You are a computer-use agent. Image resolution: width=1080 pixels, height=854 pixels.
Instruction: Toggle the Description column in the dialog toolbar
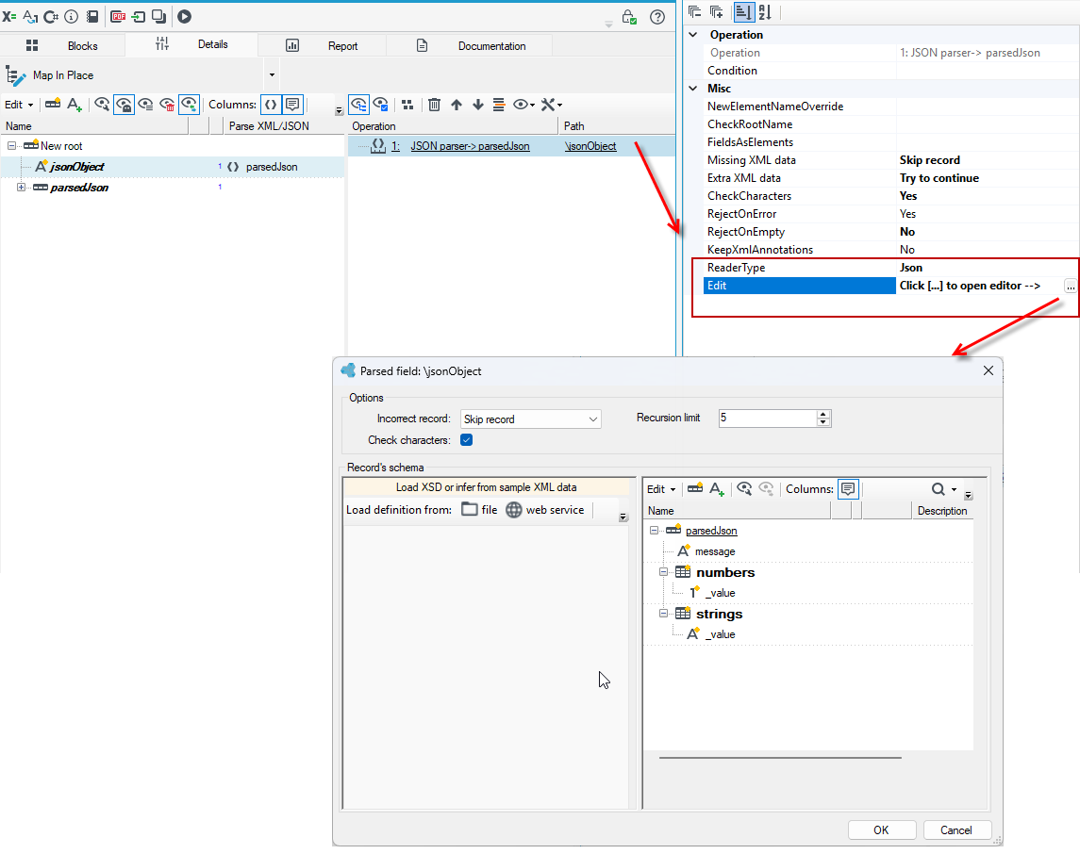(x=848, y=489)
